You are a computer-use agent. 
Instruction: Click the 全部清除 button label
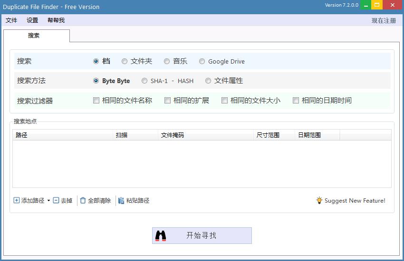click(99, 201)
